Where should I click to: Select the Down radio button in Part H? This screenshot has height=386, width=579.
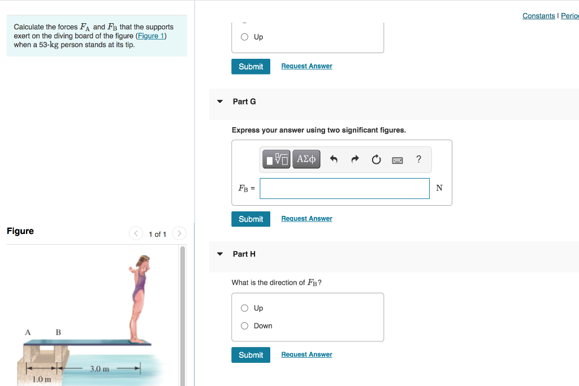pyautogui.click(x=244, y=326)
